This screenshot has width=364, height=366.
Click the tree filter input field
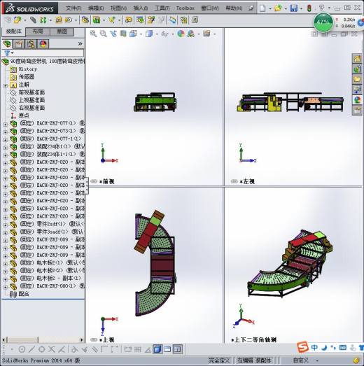[x=48, y=53]
